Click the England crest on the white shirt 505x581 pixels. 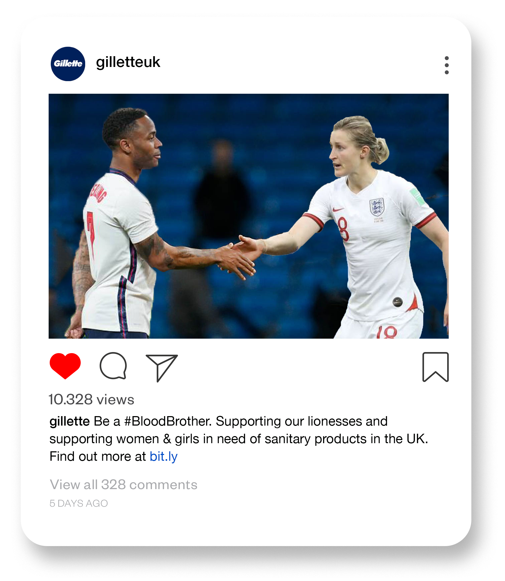pos(377,207)
